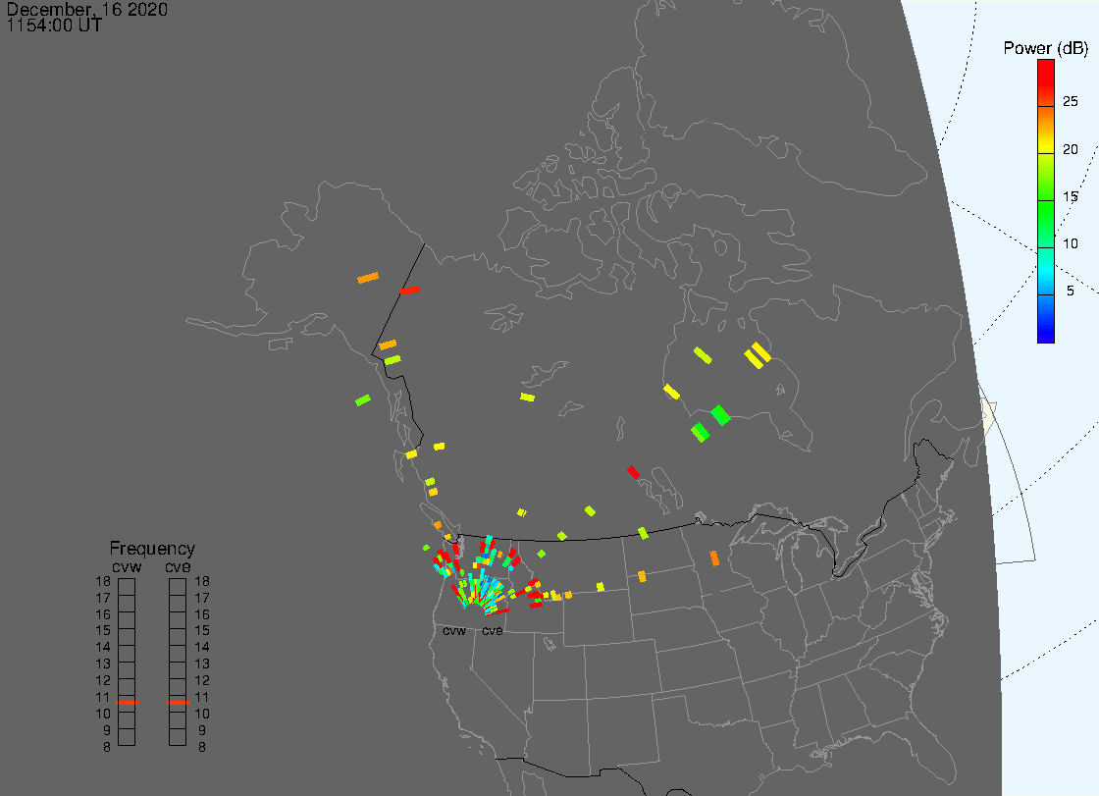This screenshot has width=1099, height=796.
Task: Click the 5 tick label on power scale
Action: [x=1070, y=291]
